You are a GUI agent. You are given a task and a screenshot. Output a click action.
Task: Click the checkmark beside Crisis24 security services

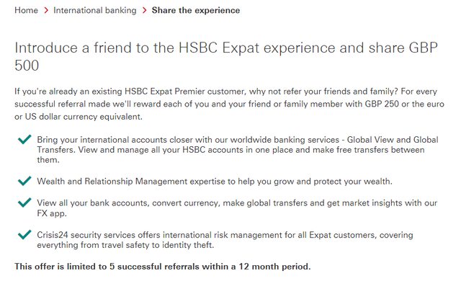[x=24, y=235]
